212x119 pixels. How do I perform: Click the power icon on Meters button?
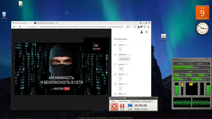190,64
